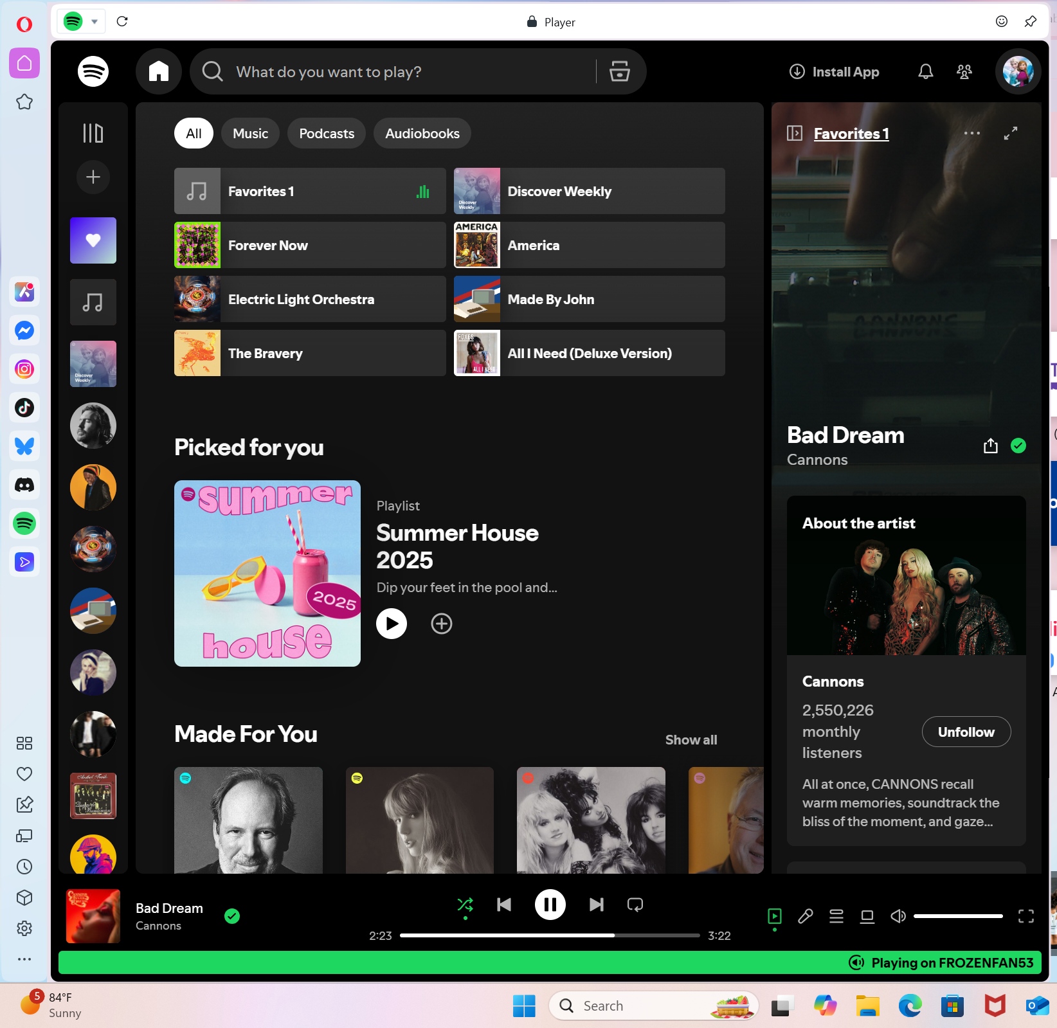The width and height of the screenshot is (1057, 1028).
Task: Play Summer House 2025 playlist
Action: point(392,624)
